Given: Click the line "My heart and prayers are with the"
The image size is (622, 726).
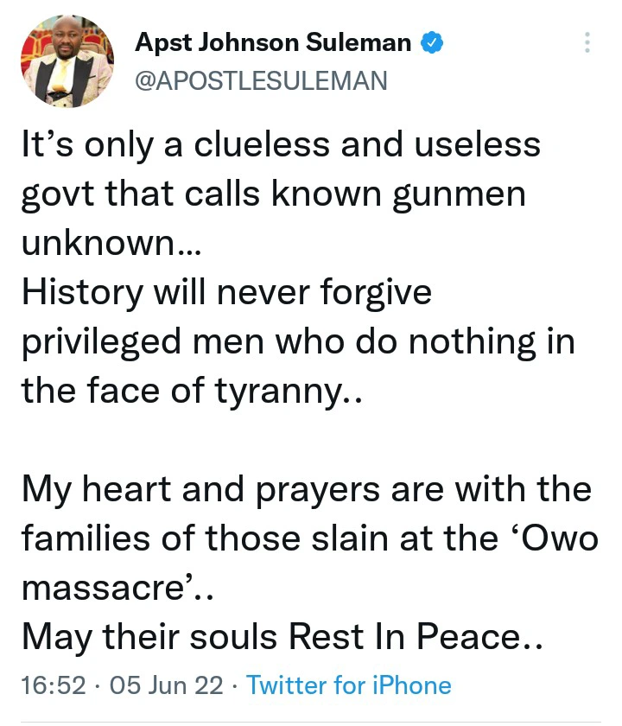Looking at the screenshot, I should [x=307, y=490].
